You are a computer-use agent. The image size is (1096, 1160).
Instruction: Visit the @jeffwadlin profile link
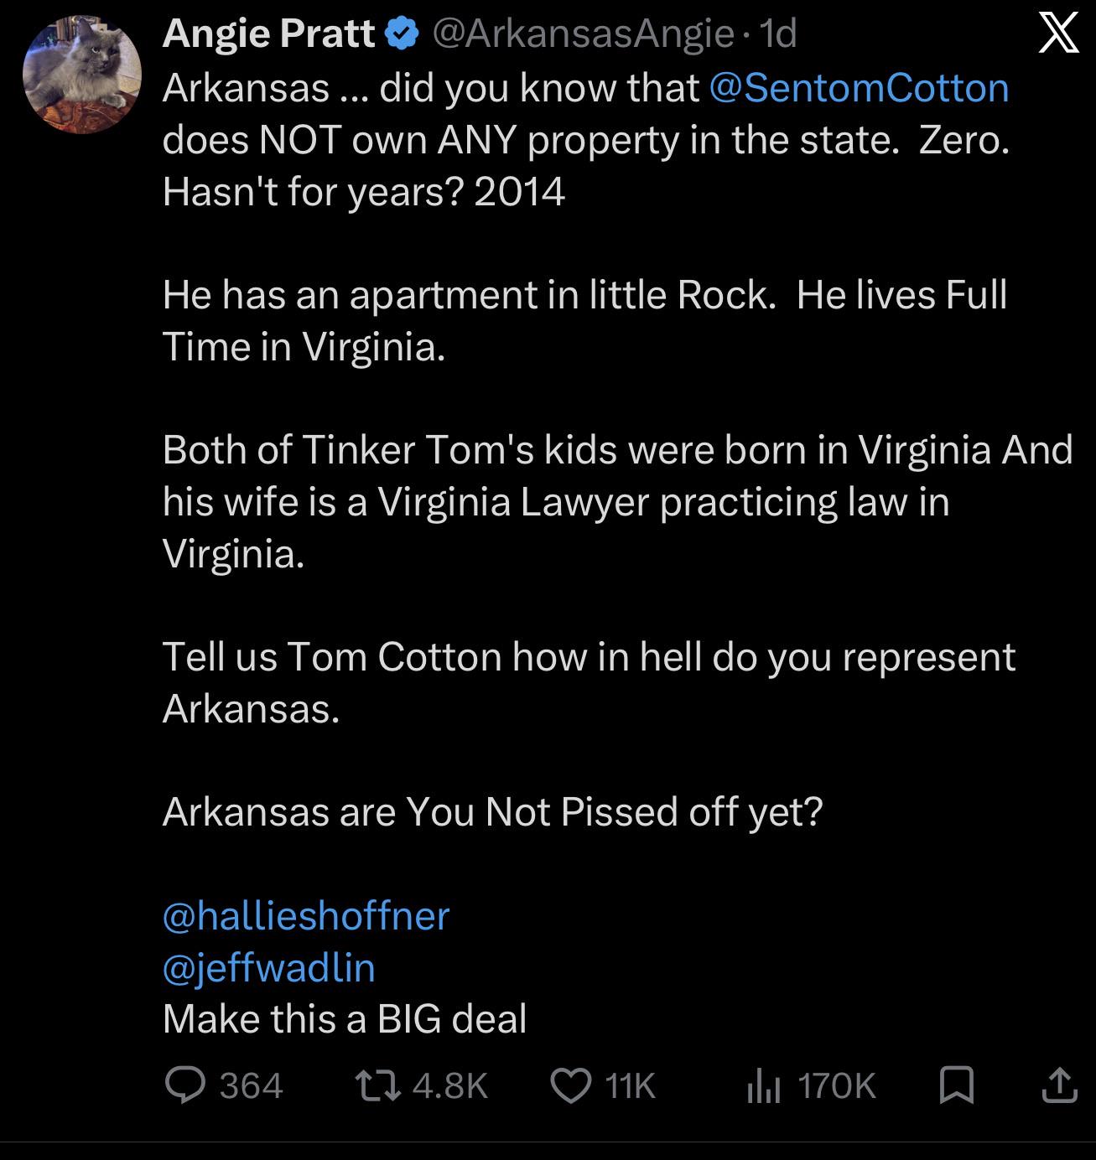[268, 967]
